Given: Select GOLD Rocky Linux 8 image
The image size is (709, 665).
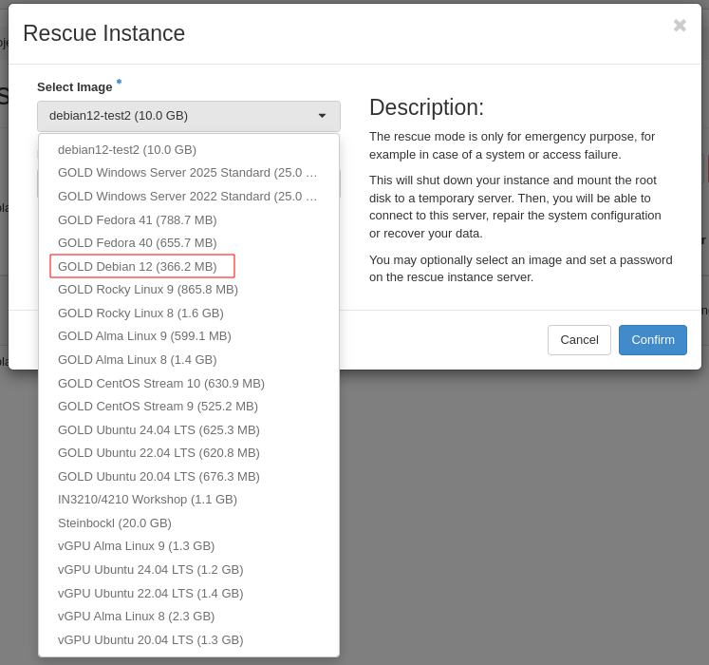Looking at the screenshot, I should 189,313.
